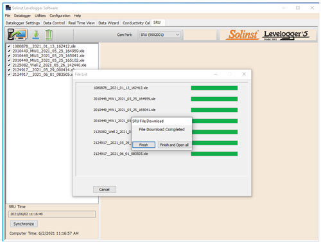Open the Com Port dropdown
321x243 pixels.
pos(160,35)
